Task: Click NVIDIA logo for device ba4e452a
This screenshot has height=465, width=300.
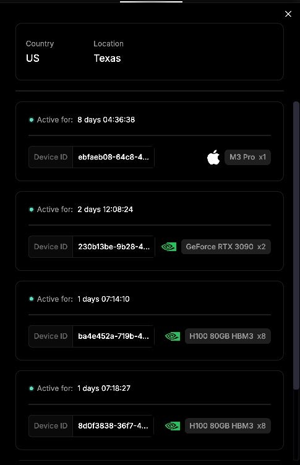Action: pos(173,336)
